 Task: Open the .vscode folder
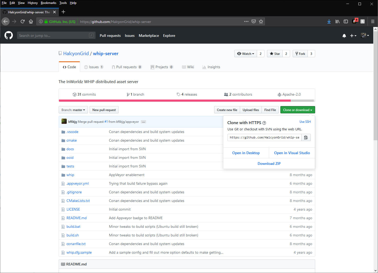[x=72, y=132]
